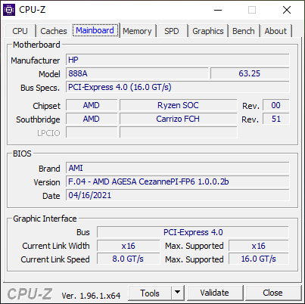Screen dimensions: 305x304
Task: Open the Caches tab
Action: pyautogui.click(x=54, y=31)
